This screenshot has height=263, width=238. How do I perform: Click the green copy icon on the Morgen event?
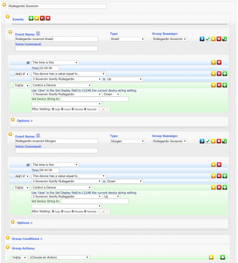pos(224,141)
